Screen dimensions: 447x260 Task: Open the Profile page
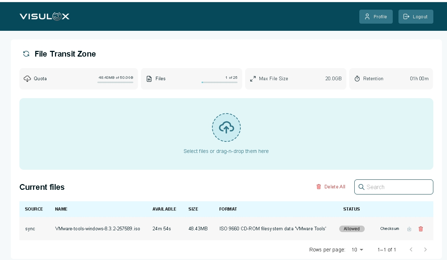coord(376,17)
